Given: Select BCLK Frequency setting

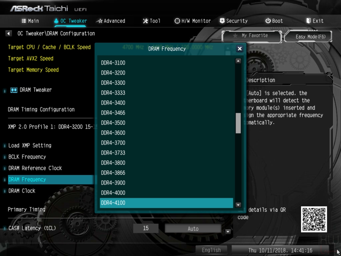Looking at the screenshot, I should (x=27, y=157).
